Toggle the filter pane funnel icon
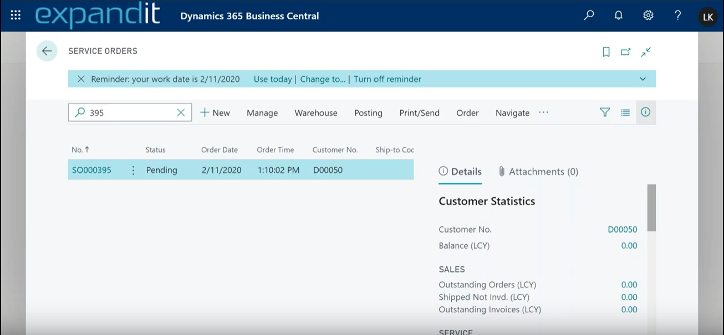This screenshot has width=724, height=335. 605,112
